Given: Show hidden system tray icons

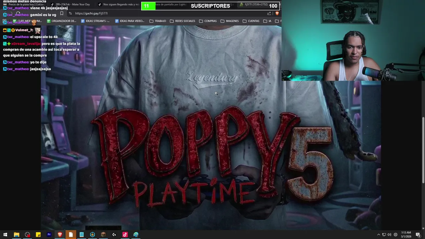Looking at the screenshot, I should [x=379, y=235].
